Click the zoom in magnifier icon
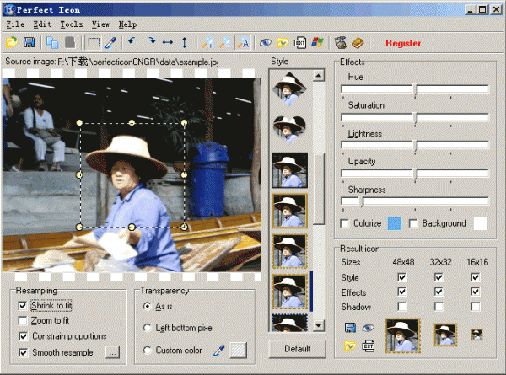The height and width of the screenshot is (375, 506). pos(207,43)
